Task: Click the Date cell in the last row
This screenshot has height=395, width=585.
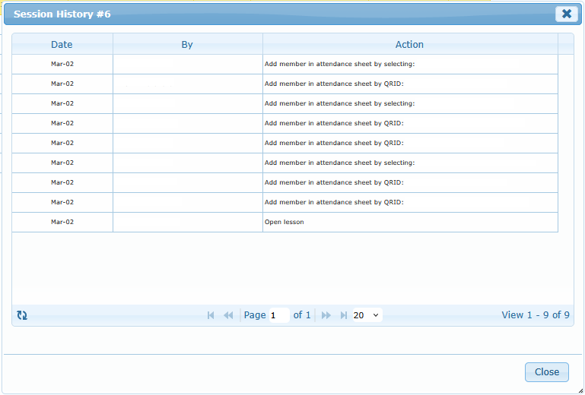Action: point(62,222)
